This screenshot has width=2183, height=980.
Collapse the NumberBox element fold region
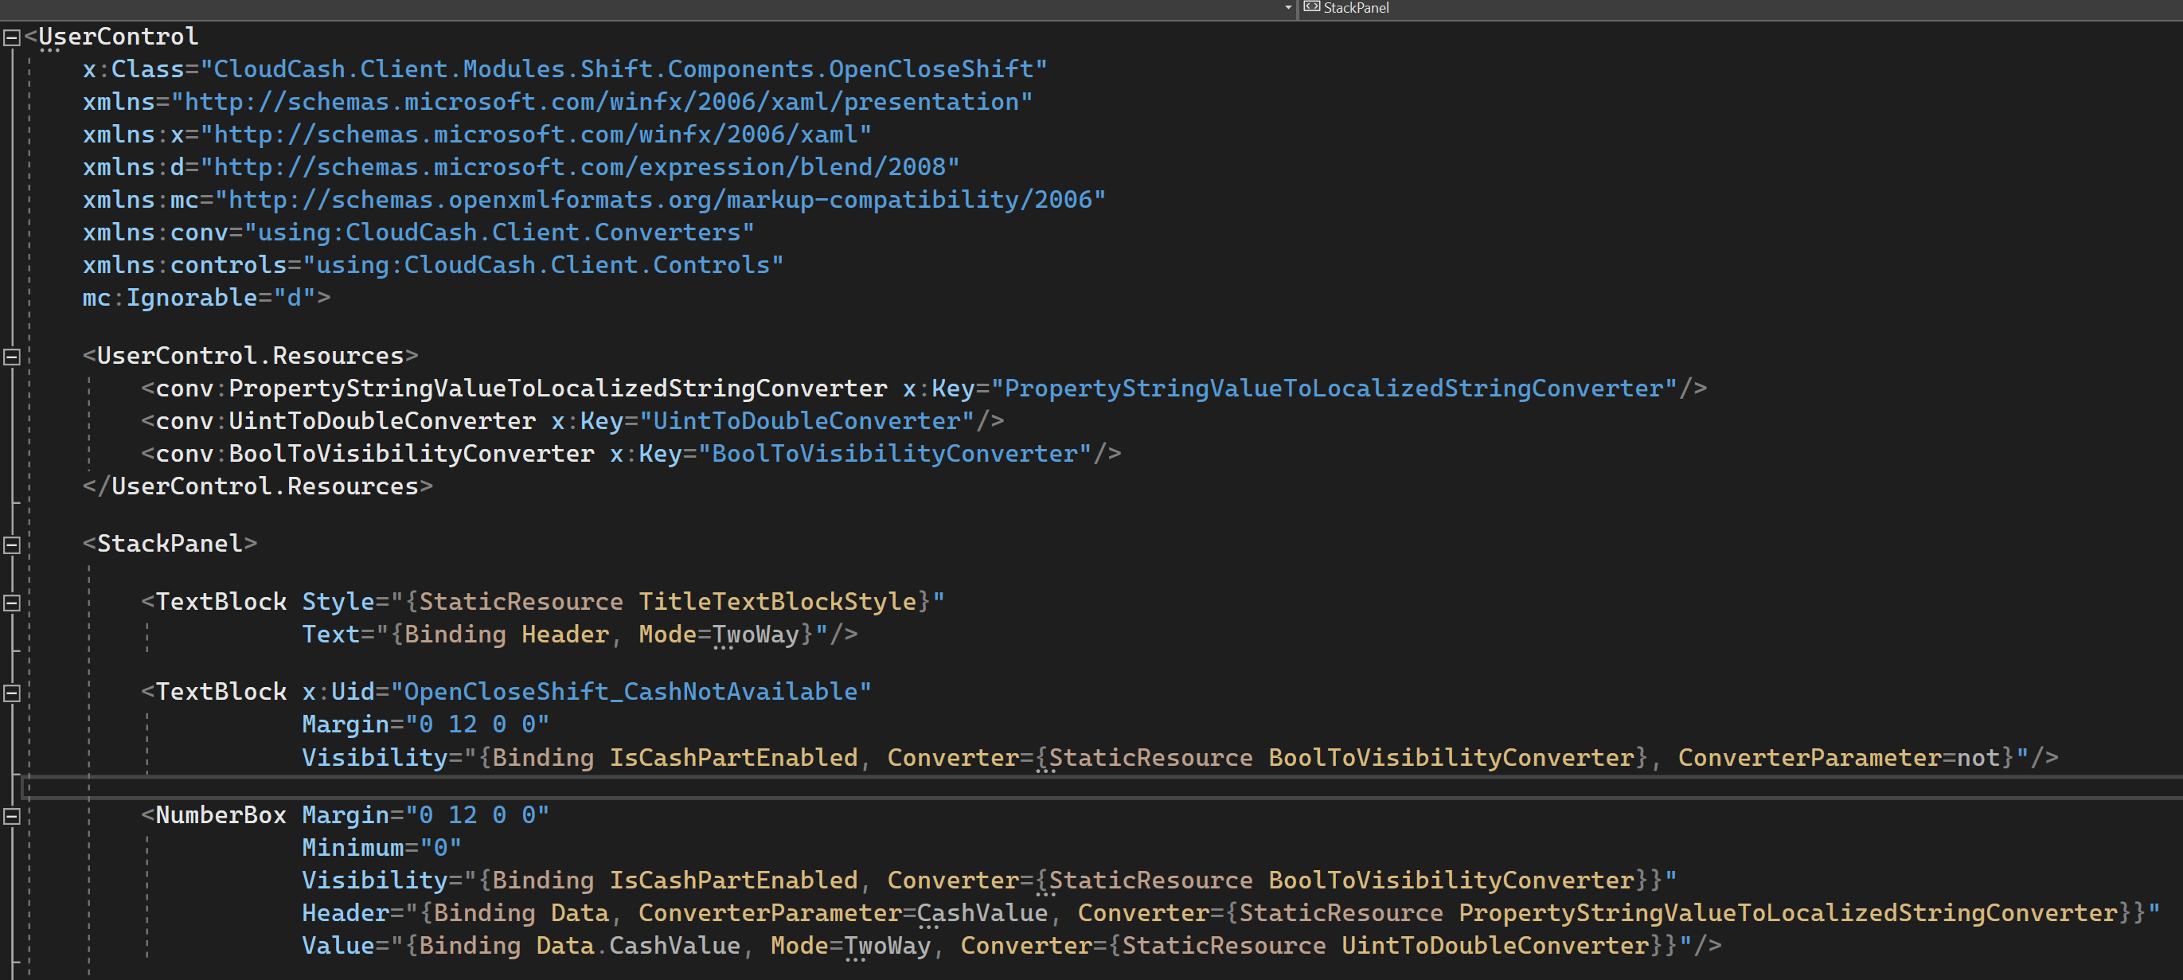click(11, 816)
